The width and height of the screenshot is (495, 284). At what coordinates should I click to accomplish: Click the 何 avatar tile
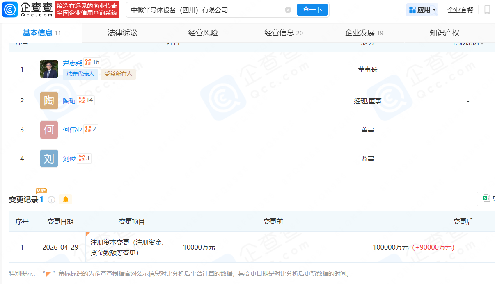coord(49,130)
